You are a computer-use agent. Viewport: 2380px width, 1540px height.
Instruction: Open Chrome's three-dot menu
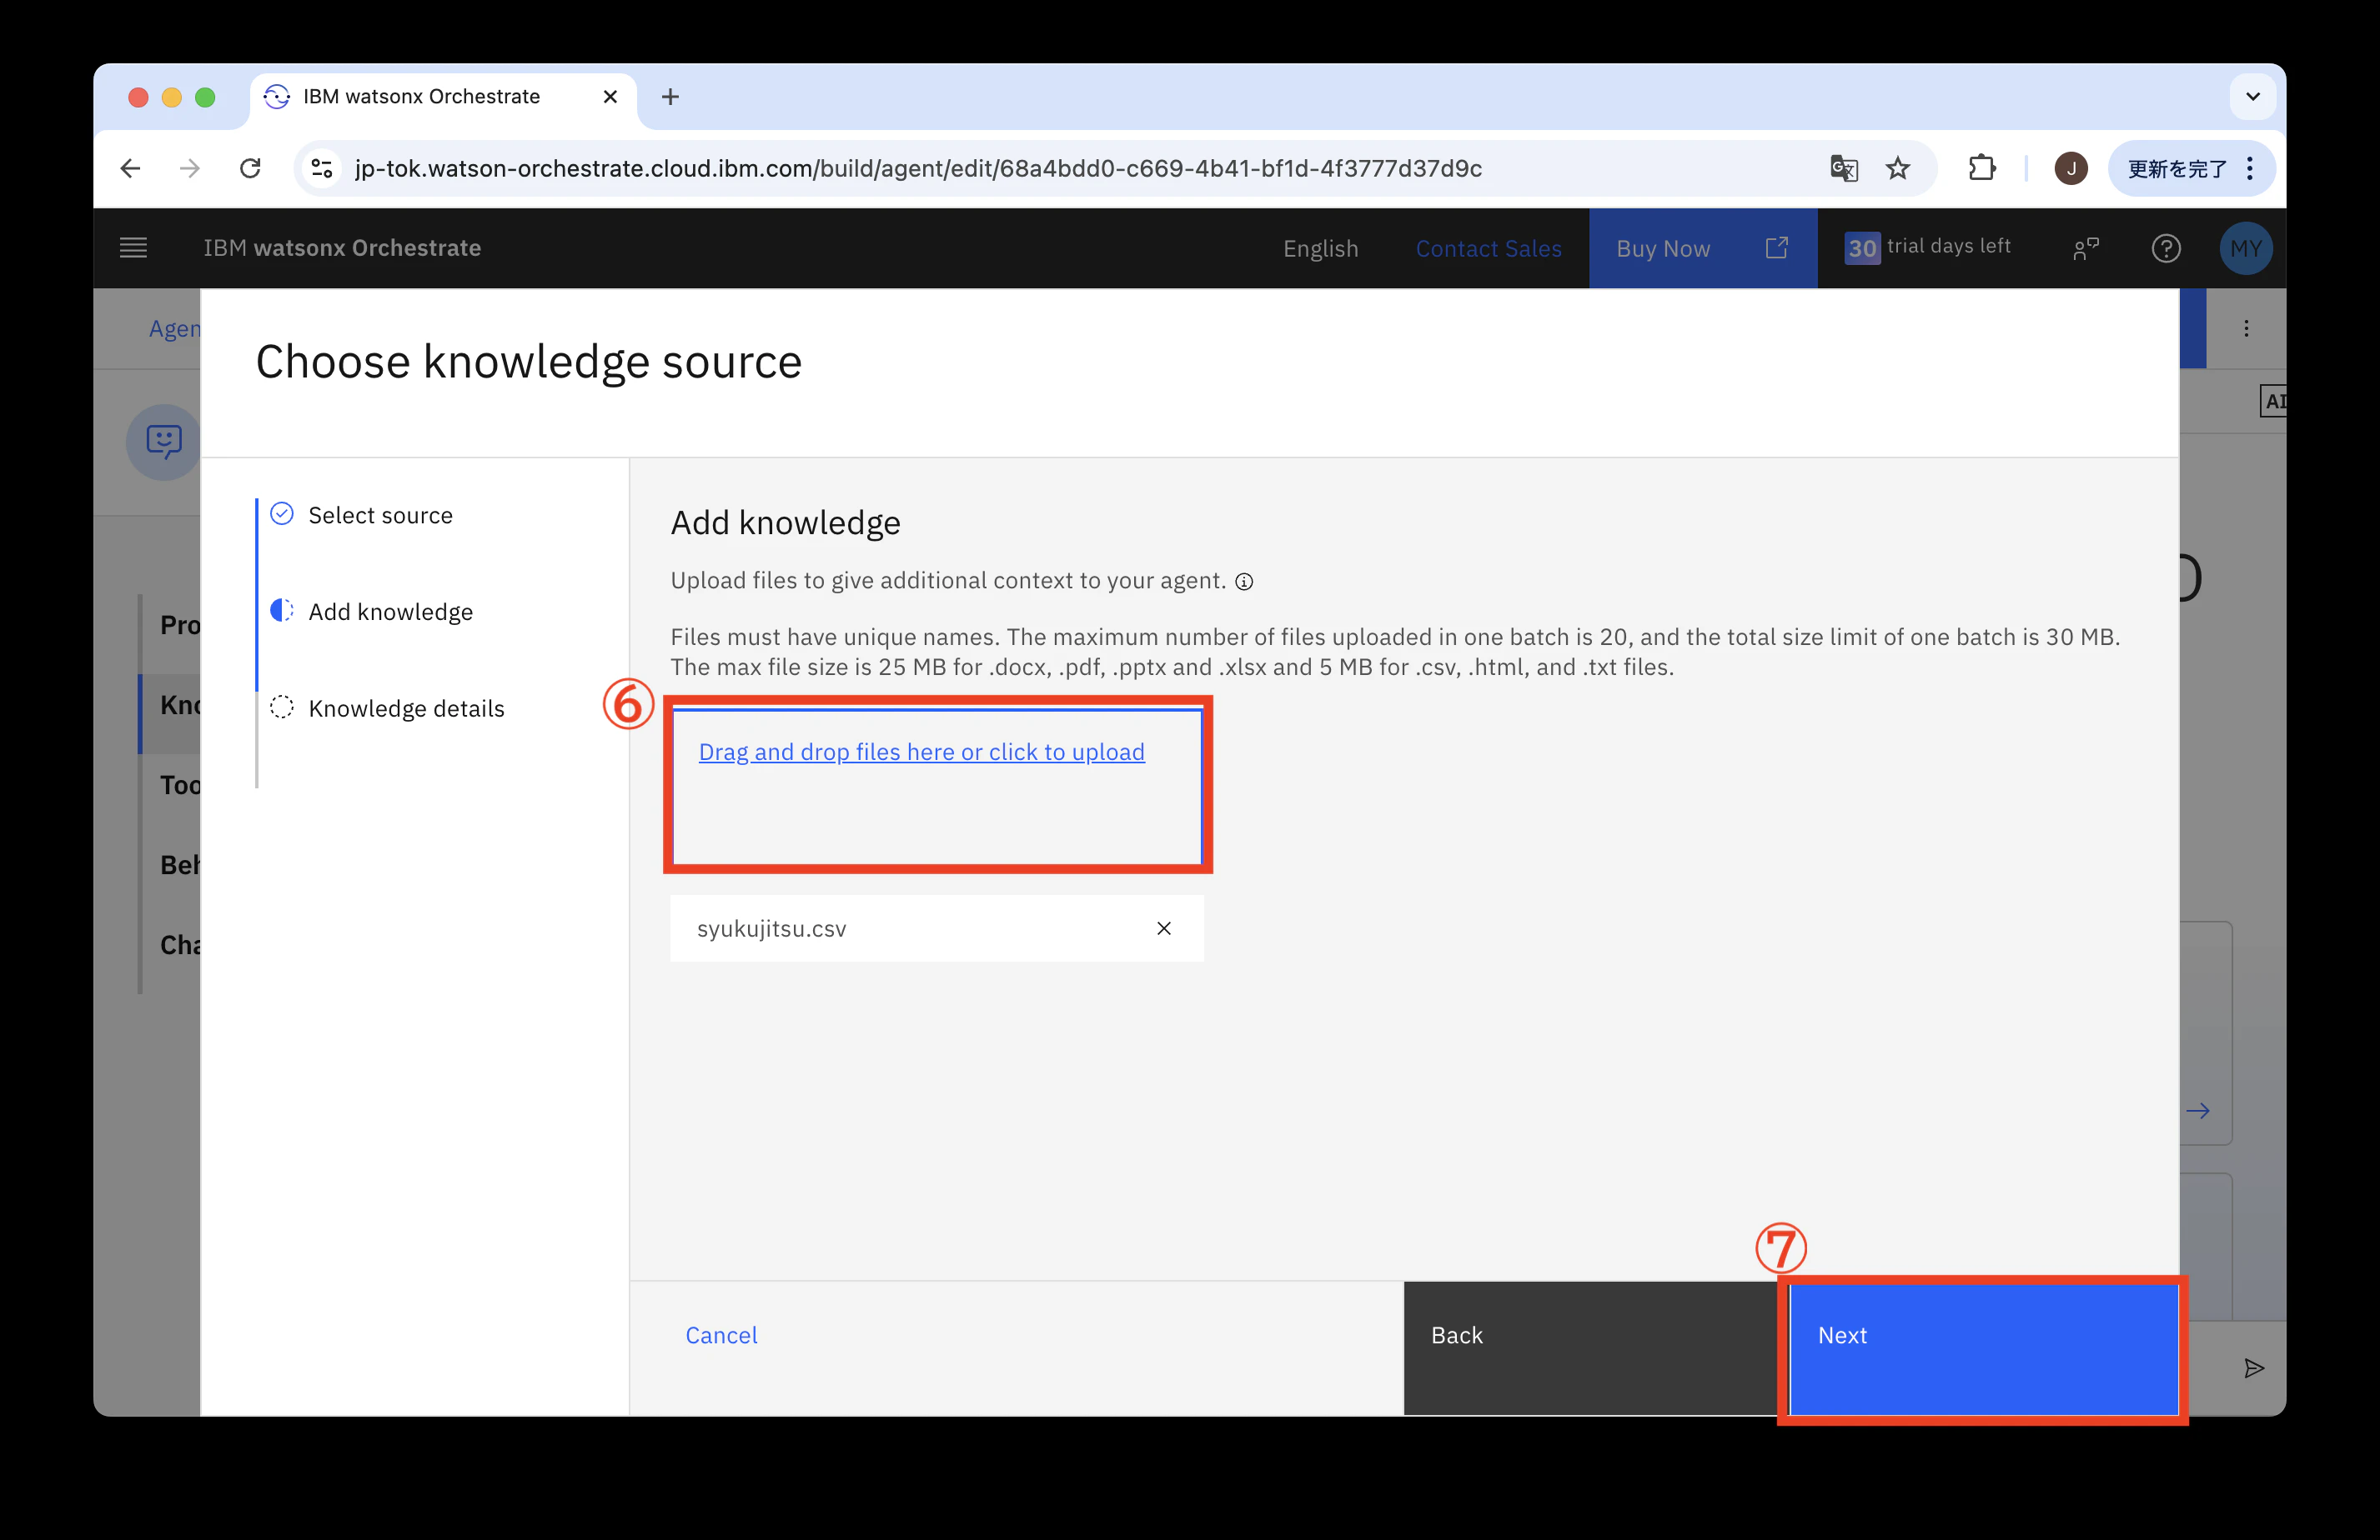(2251, 167)
